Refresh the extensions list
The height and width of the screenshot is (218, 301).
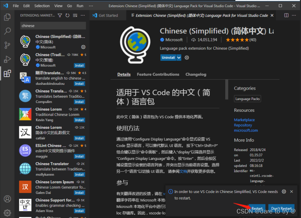pos(67,15)
